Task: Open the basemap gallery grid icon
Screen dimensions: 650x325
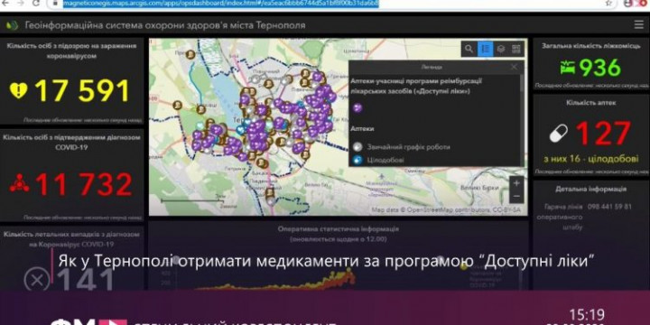Action: 516,49
